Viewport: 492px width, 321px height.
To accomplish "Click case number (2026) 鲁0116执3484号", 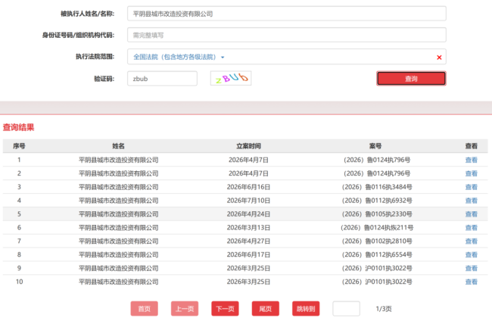I will (x=377, y=187).
